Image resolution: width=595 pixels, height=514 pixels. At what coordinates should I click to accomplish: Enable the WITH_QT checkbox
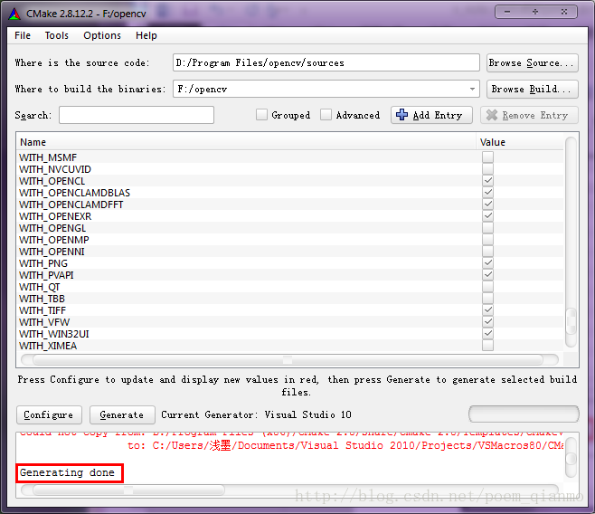487,286
